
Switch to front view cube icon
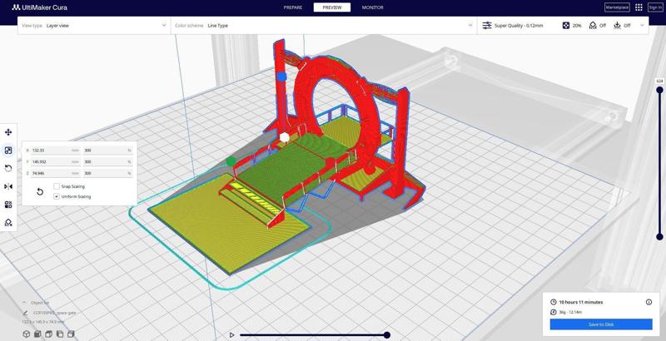pyautogui.click(x=37, y=334)
